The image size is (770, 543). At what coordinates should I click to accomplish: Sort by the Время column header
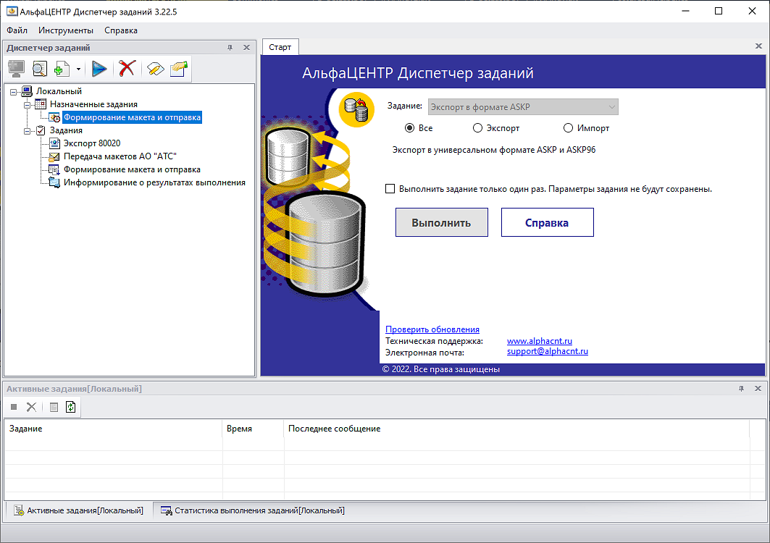(x=254, y=429)
